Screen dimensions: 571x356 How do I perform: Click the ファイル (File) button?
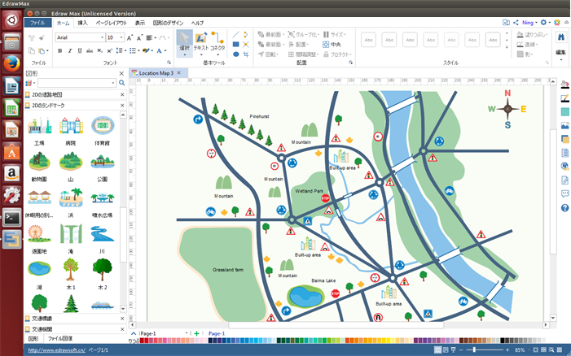[x=37, y=23]
